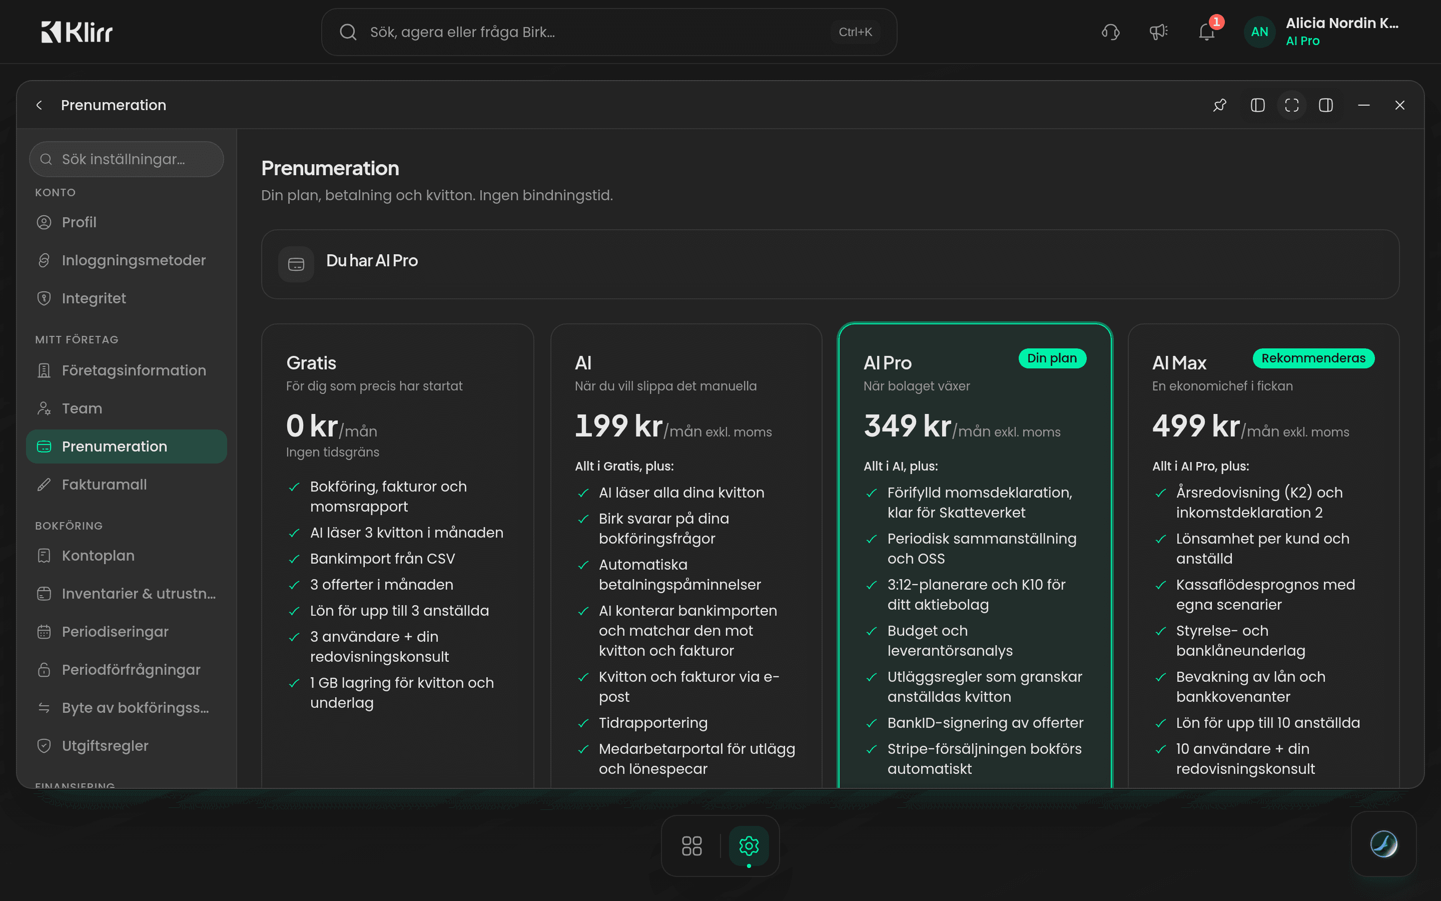
Task: Open the headset support icon
Action: [1111, 32]
